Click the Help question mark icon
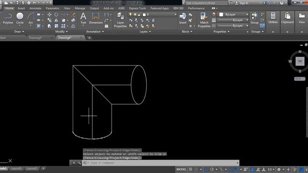 pos(282,3)
